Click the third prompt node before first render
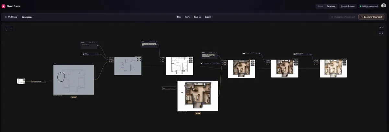Screen dimensions: 389x132 click(x=209, y=55)
